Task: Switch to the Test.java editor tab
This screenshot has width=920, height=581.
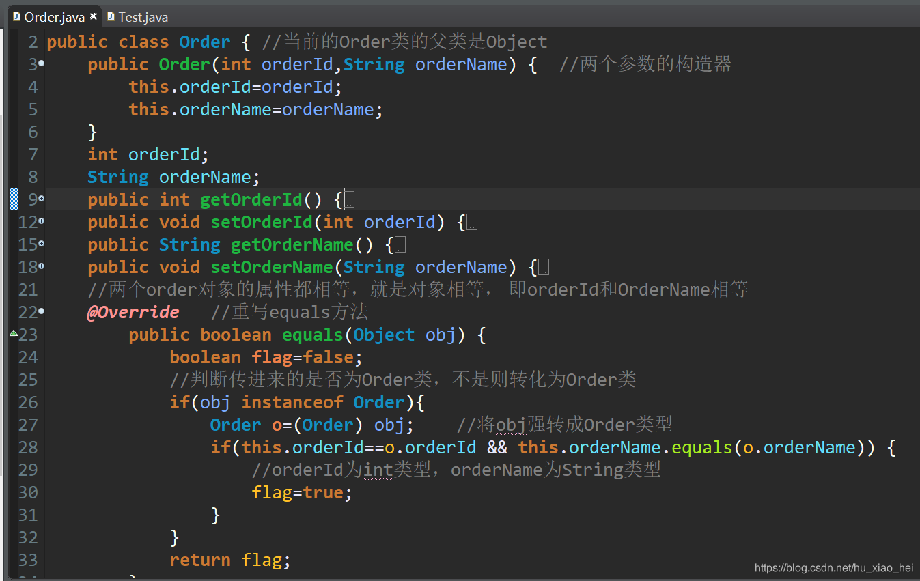Action: [137, 17]
